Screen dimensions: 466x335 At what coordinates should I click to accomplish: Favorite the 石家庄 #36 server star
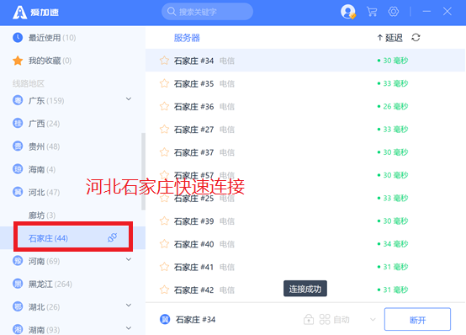164,106
